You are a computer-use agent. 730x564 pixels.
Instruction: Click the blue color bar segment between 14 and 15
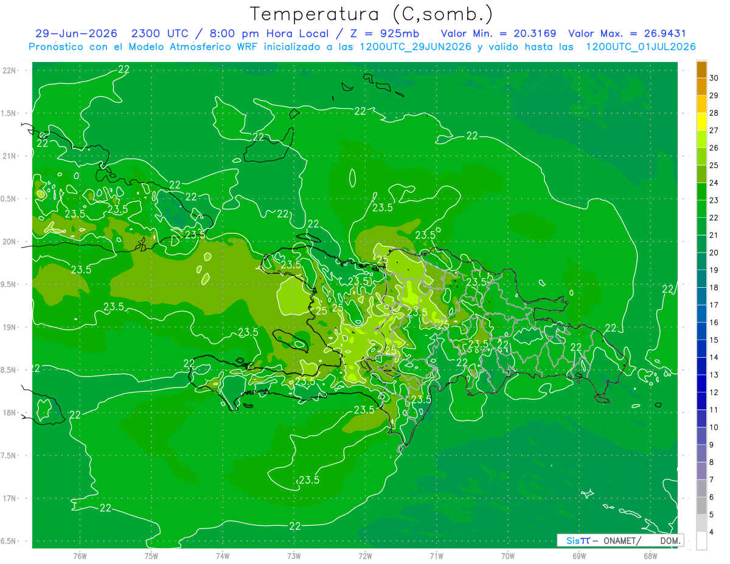tap(701, 349)
